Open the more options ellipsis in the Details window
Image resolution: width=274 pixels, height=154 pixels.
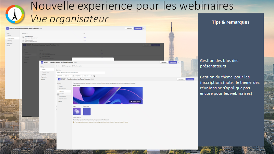[x=178, y=62]
